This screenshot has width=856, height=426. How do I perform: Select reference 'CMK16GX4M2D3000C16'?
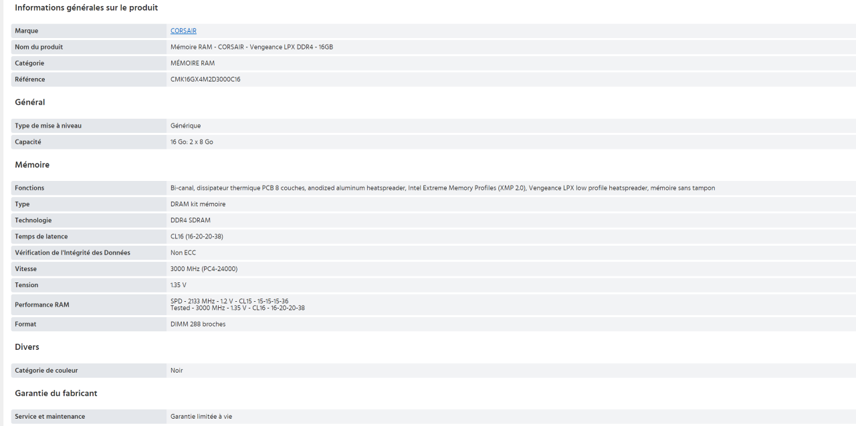(x=205, y=79)
